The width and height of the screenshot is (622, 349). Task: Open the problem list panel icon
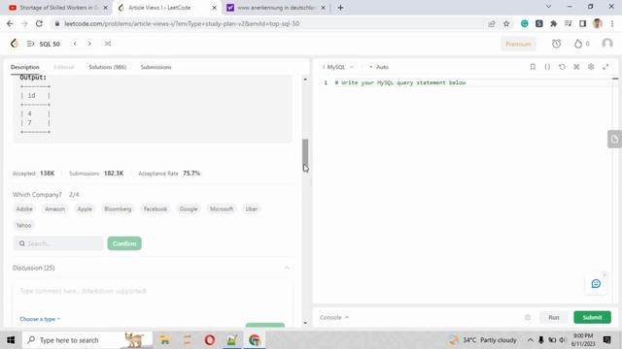click(x=30, y=44)
